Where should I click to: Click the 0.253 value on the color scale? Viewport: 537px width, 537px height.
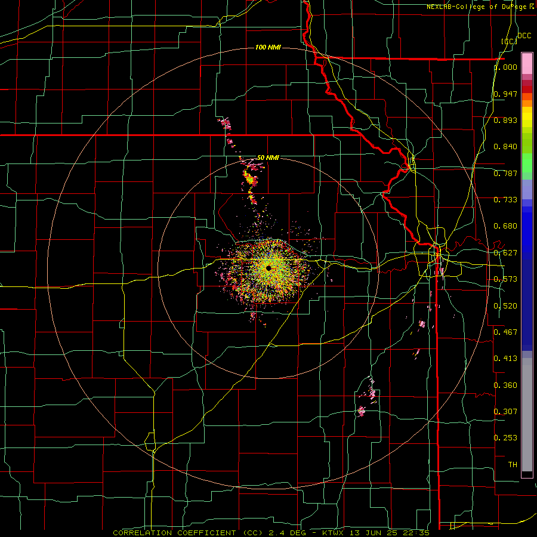[x=505, y=438]
